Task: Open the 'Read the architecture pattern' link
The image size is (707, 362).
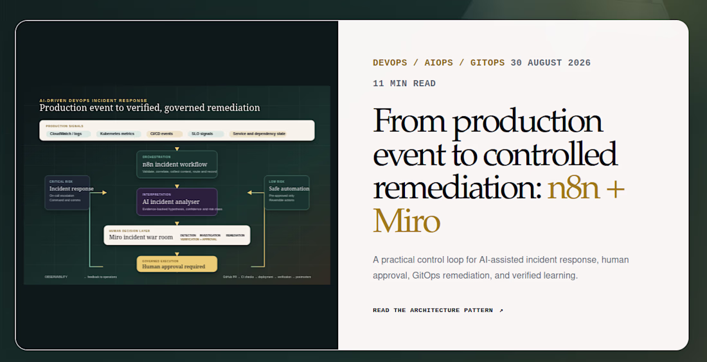Action: 438,310
